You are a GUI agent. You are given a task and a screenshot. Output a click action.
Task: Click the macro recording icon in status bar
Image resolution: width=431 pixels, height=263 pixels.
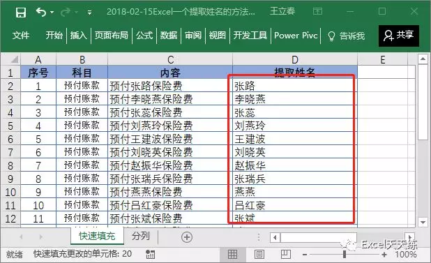(x=150, y=254)
